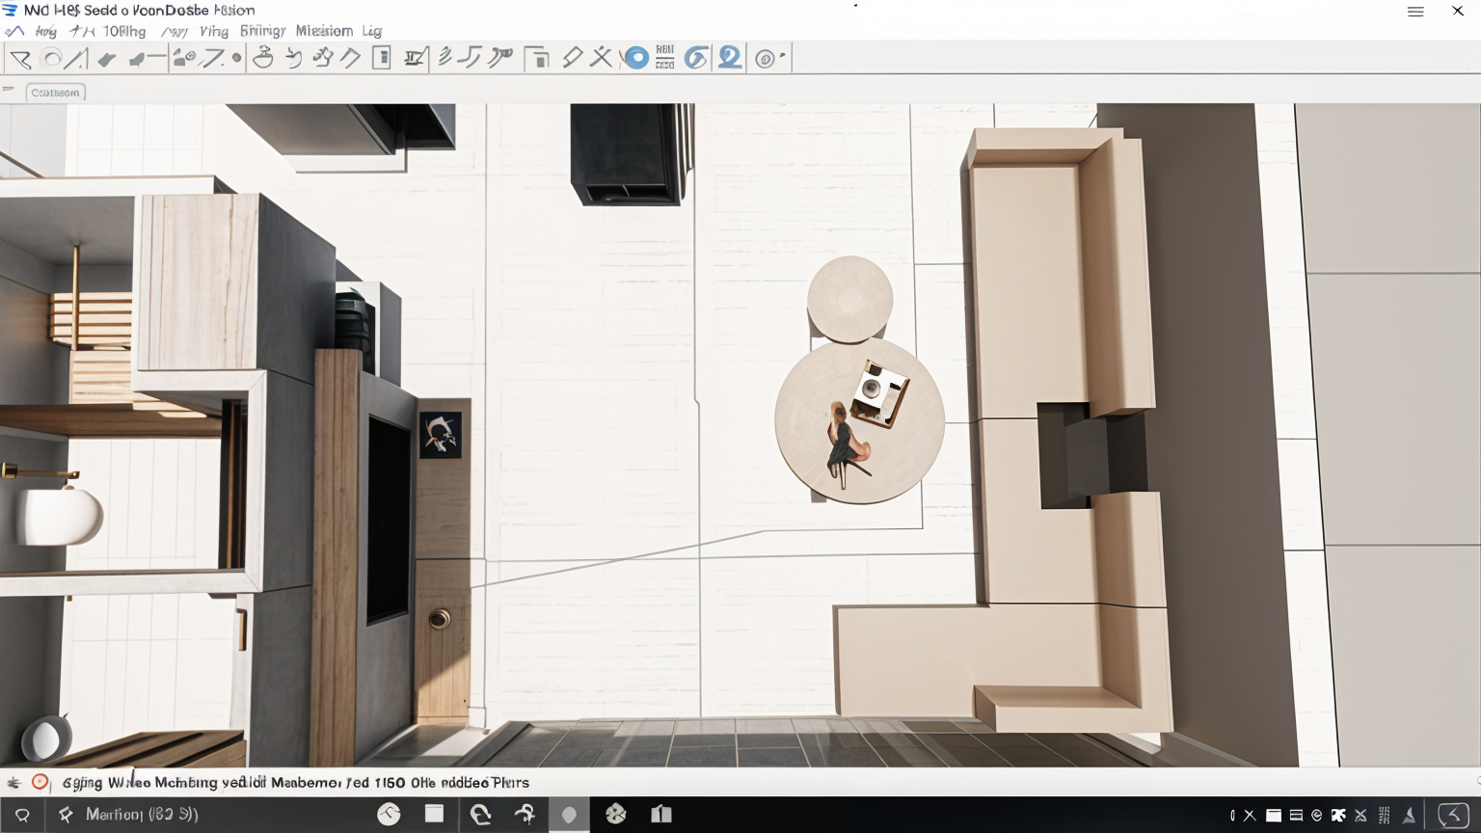Image resolution: width=1481 pixels, height=833 pixels.
Task: Open the notification panel in the system tray
Action: pyautogui.click(x=1453, y=816)
